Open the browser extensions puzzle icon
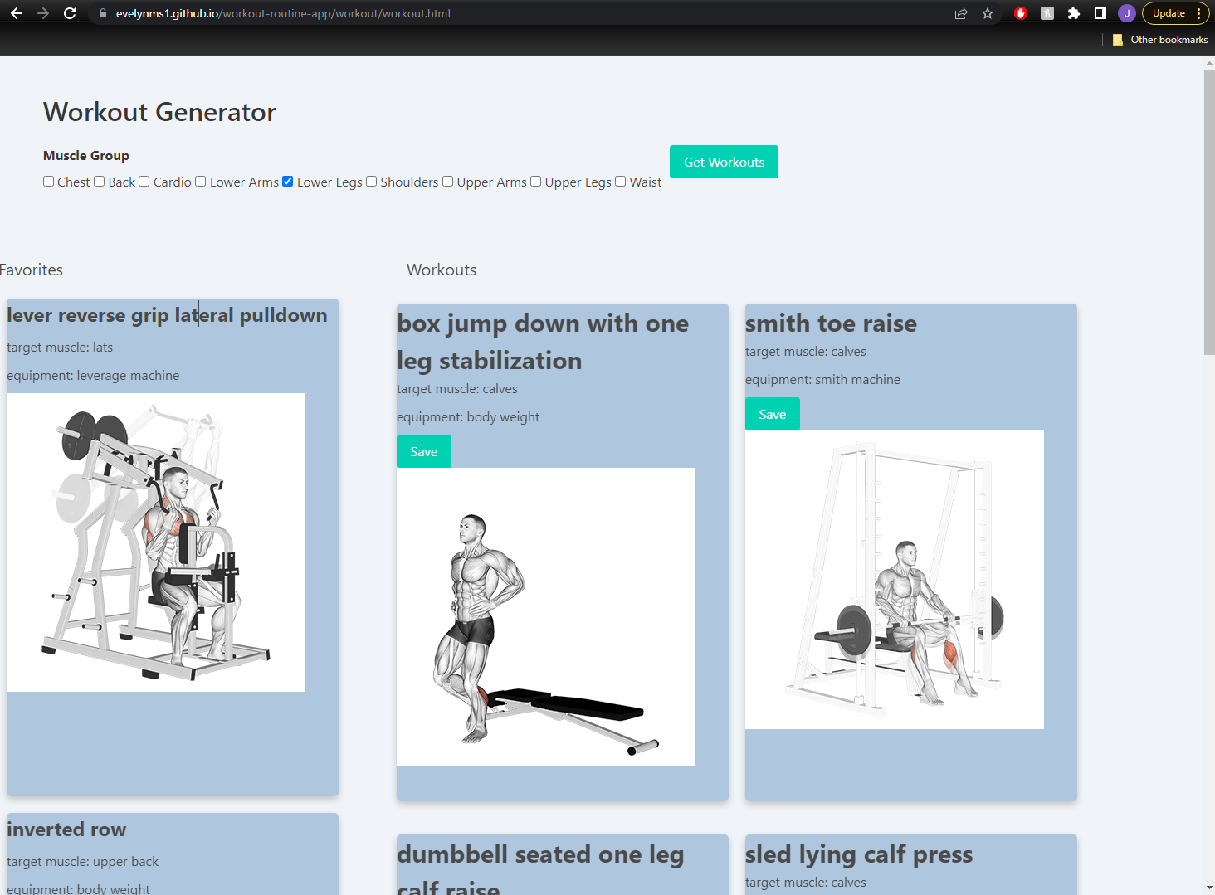 1074,13
